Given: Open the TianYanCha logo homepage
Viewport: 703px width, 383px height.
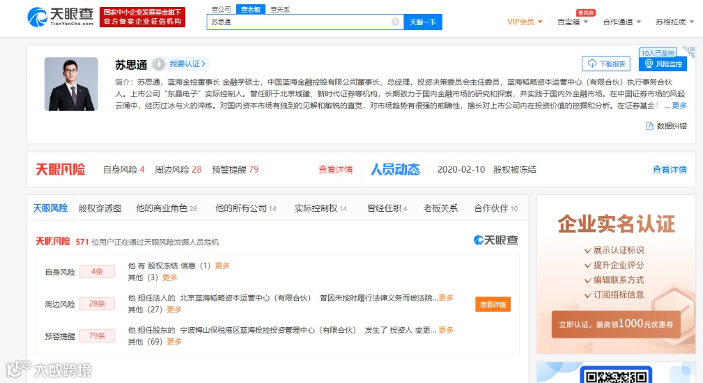Looking at the screenshot, I should tap(60, 17).
